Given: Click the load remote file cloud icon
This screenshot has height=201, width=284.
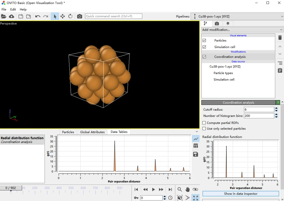Looking at the screenshot, I should coord(12,16).
